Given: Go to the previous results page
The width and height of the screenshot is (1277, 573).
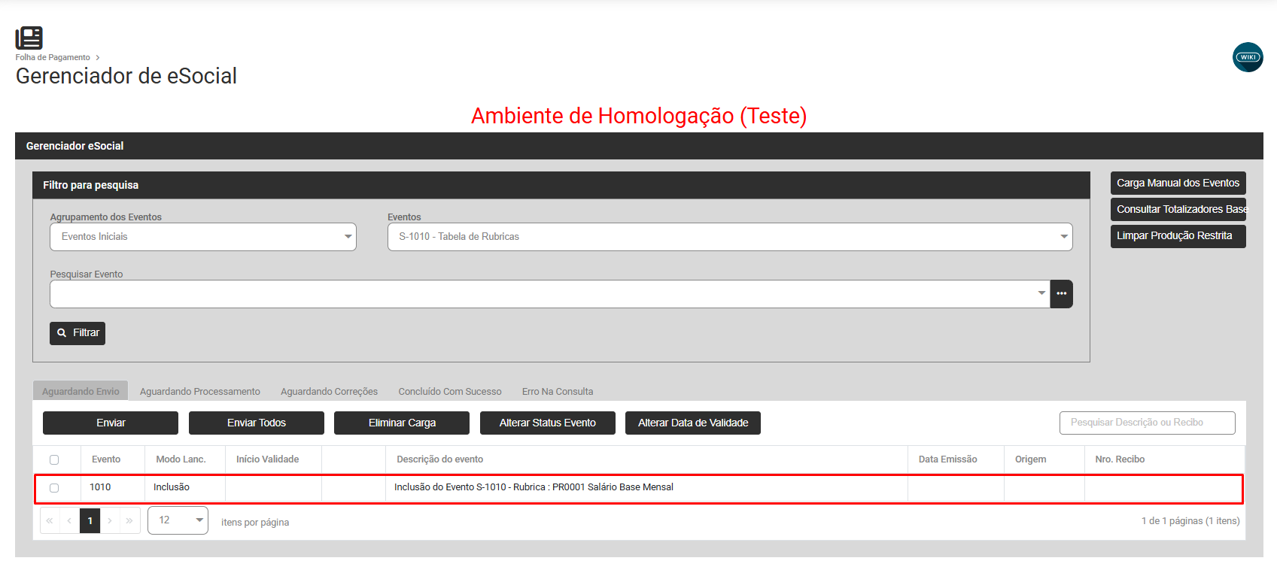Looking at the screenshot, I should coord(69,520).
